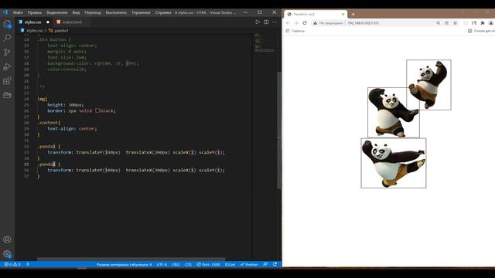
Task: Open the Вид menu
Action: pyautogui.click(x=76, y=12)
